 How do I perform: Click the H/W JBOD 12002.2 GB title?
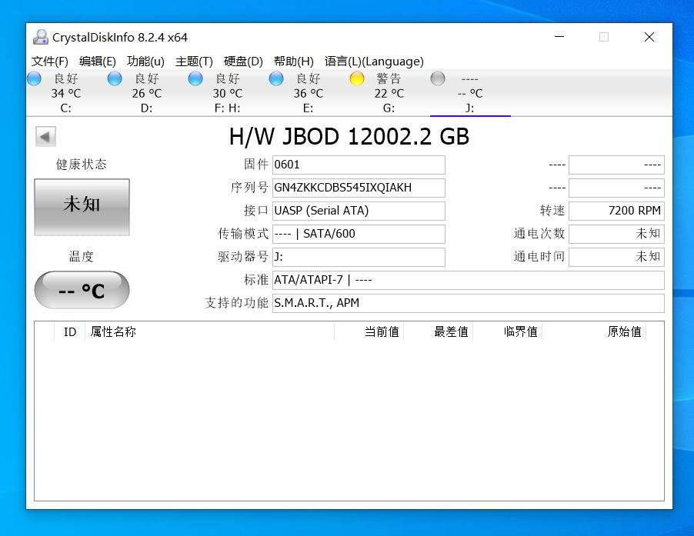point(349,136)
